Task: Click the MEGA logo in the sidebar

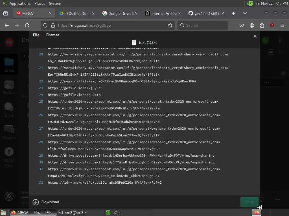Action: click(x=9, y=42)
